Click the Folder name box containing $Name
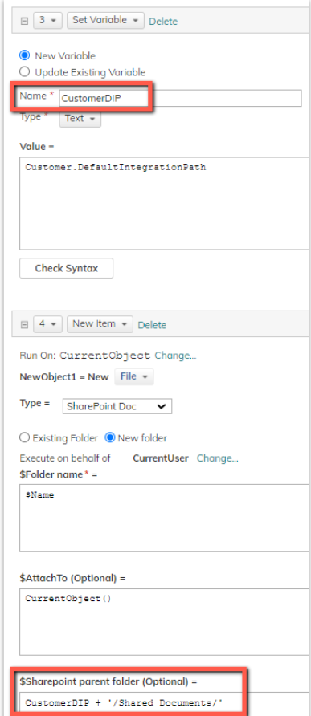The image size is (311, 716). click(165, 518)
